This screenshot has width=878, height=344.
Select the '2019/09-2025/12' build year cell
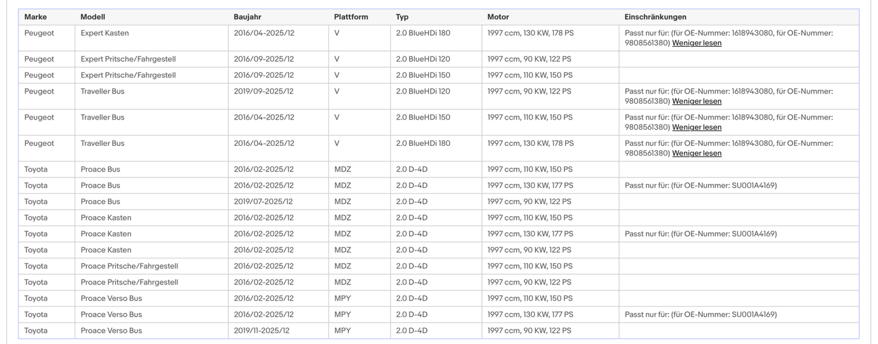tap(264, 92)
